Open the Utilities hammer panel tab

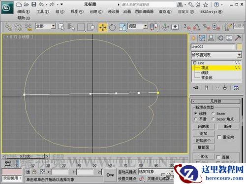(x=238, y=38)
